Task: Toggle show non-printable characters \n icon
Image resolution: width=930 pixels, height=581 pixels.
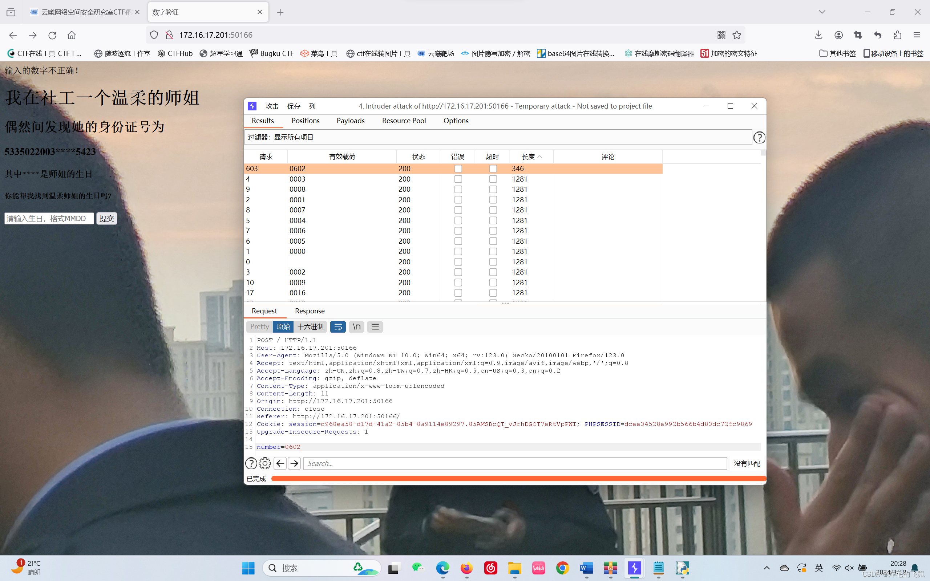Action: click(x=356, y=326)
